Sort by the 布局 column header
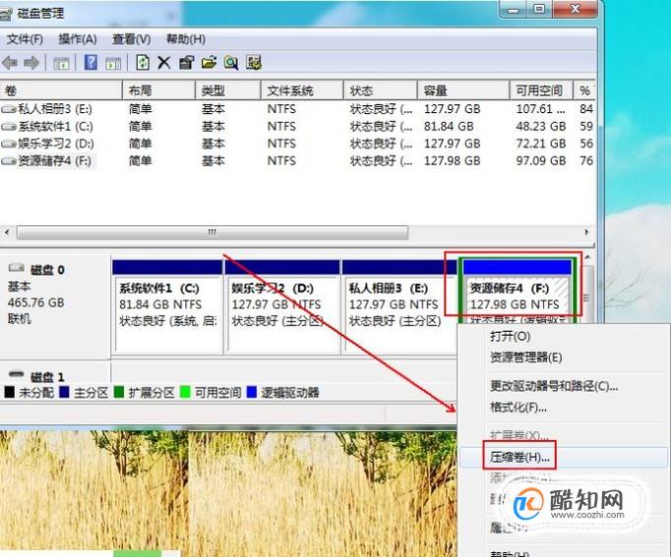Screen dimensions: 671x557 pos(158,90)
